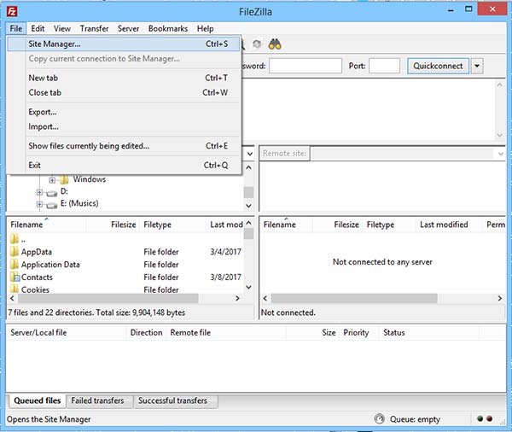Screen dimensions: 512x432
Task: Click the '3/8/2017' date cell
Action: [225, 277]
